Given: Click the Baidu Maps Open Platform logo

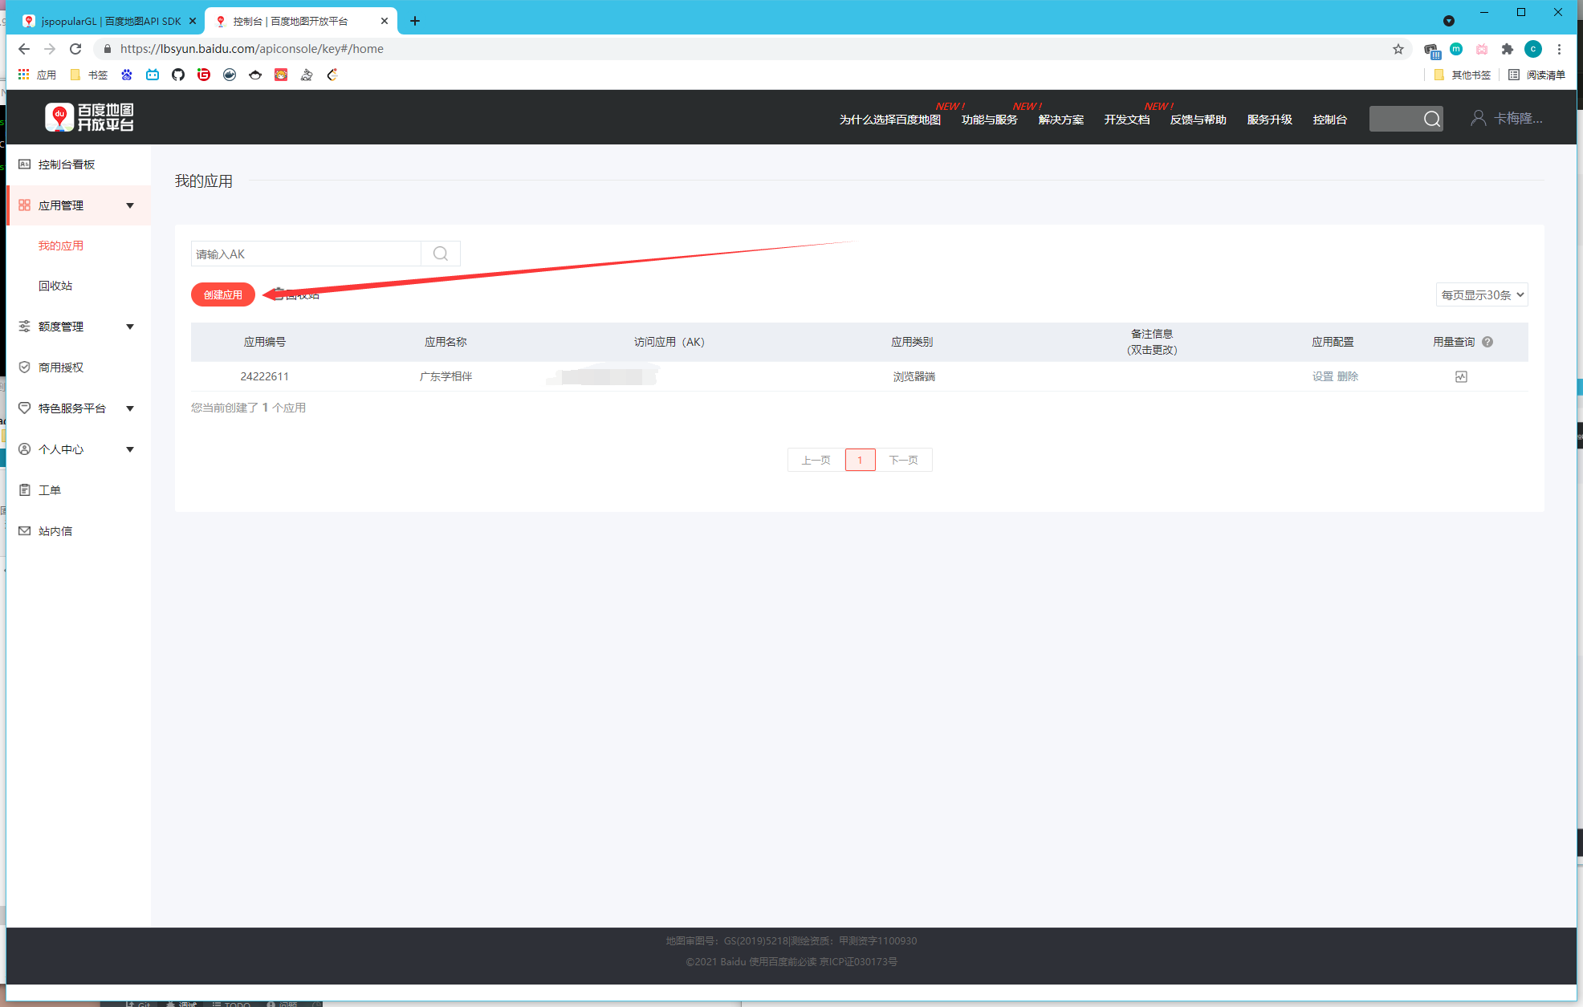Looking at the screenshot, I should point(89,117).
